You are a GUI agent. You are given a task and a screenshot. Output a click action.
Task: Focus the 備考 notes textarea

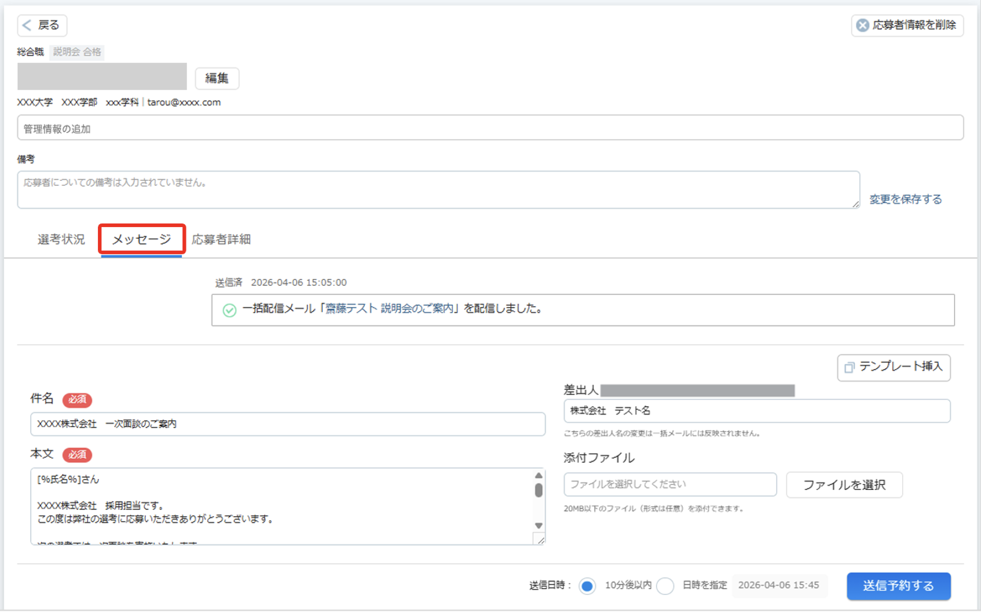pyautogui.click(x=438, y=189)
